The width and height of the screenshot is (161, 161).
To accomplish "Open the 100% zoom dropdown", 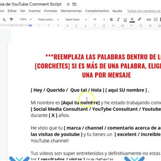I will [25, 19].
